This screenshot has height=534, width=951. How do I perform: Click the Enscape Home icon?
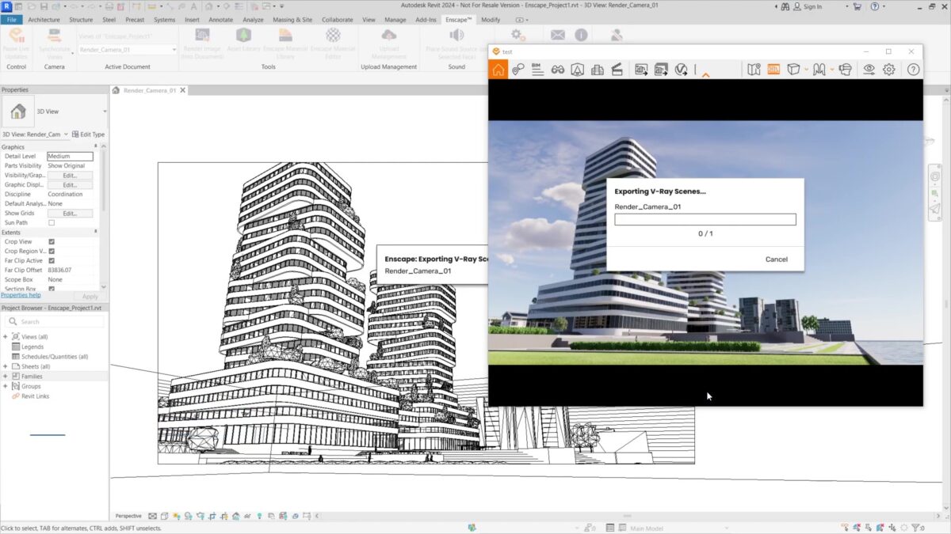498,70
